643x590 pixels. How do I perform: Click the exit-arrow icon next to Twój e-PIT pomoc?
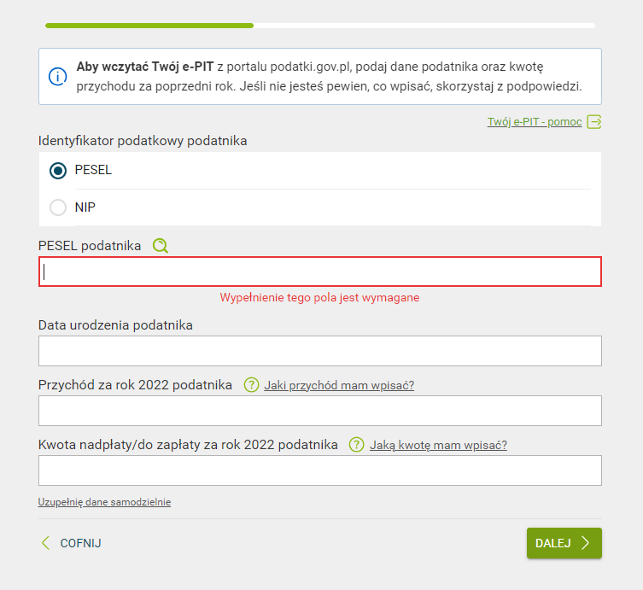pyautogui.click(x=594, y=121)
